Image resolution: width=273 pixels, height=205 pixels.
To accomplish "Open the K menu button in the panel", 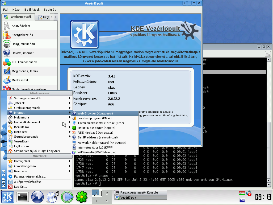I will (x=8, y=197).
